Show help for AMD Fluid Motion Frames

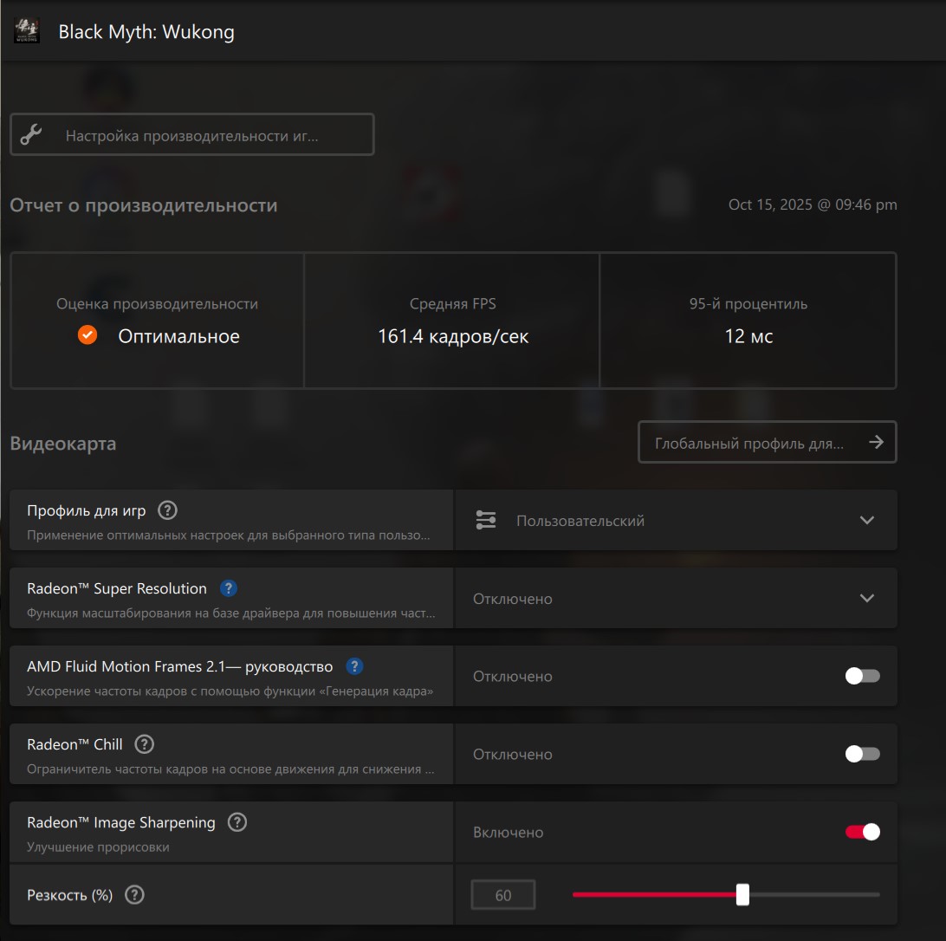354,666
